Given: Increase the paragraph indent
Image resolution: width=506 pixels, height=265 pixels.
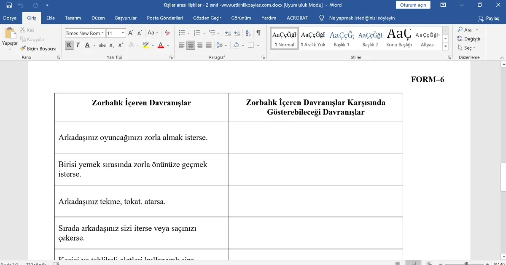Looking at the screenshot, I should (237, 33).
